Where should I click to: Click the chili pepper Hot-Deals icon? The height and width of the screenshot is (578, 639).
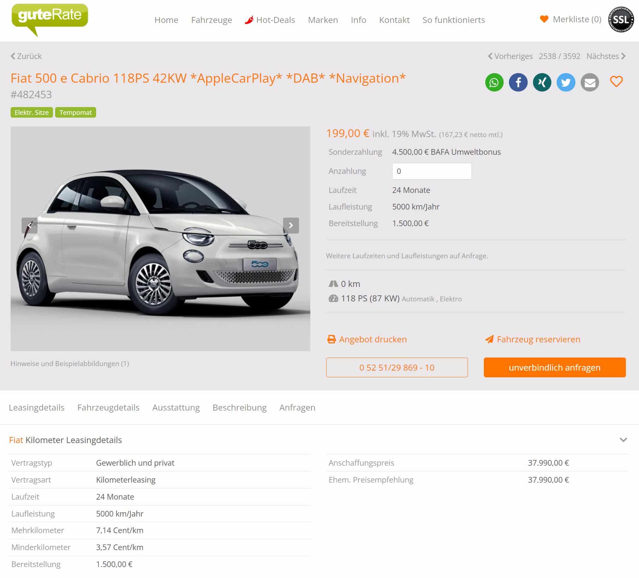pos(249,20)
